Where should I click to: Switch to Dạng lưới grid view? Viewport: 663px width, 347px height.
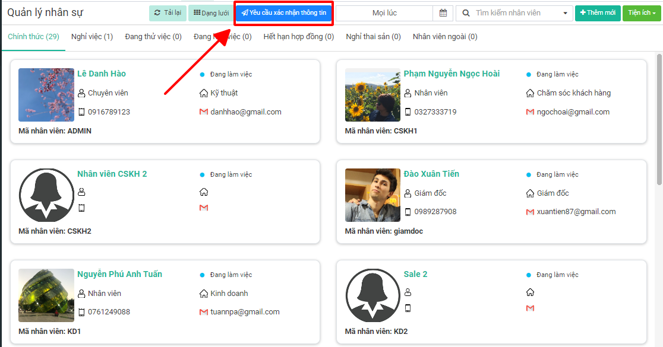coord(211,13)
